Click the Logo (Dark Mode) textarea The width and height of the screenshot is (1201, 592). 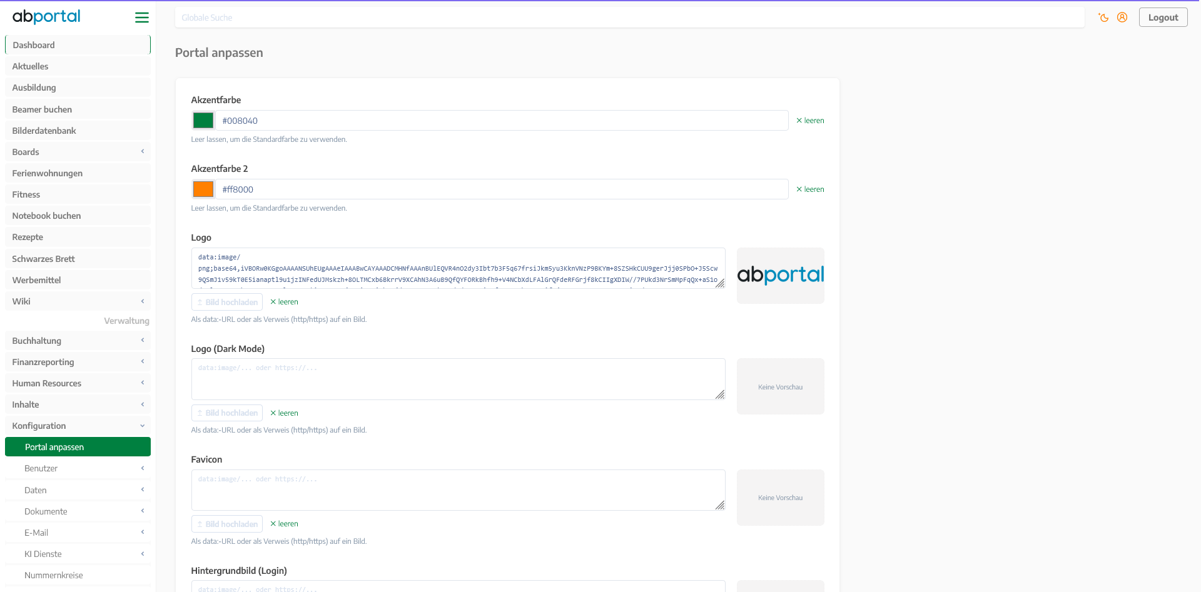pyautogui.click(x=458, y=379)
